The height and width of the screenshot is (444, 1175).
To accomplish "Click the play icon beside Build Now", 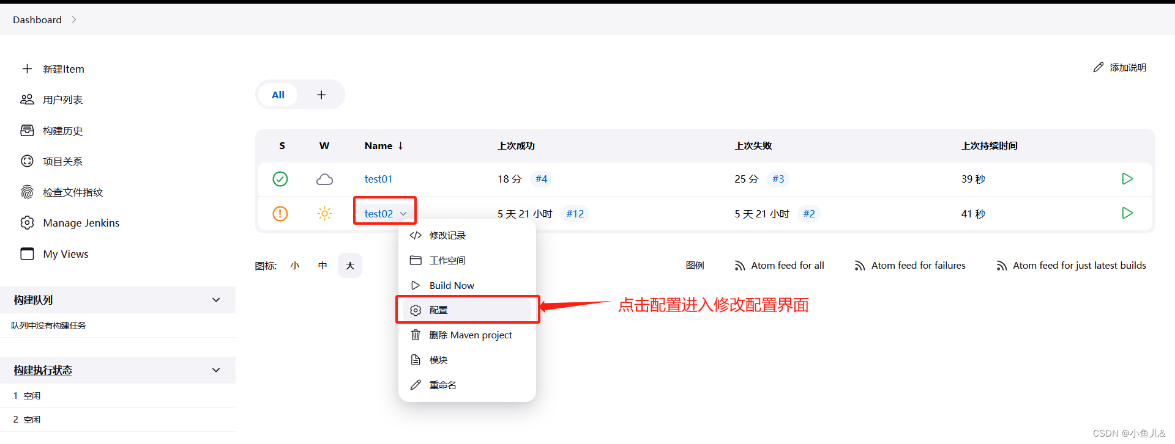I will click(x=416, y=285).
